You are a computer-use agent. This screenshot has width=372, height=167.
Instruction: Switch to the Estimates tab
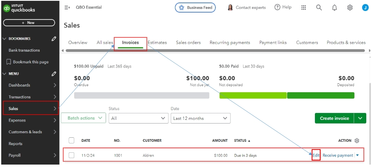pos(157,42)
